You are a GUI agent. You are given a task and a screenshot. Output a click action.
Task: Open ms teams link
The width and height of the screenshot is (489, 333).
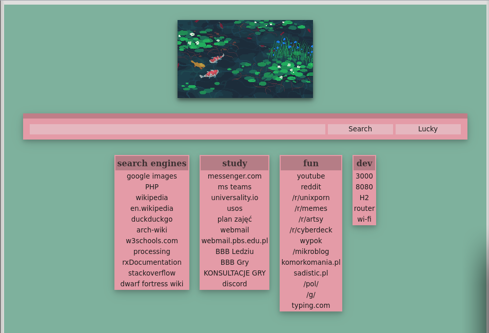[x=234, y=187]
